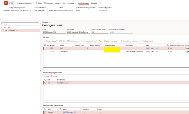Click Export labels from all configurations
Screen dimensions: 189x114
coord(61,10)
